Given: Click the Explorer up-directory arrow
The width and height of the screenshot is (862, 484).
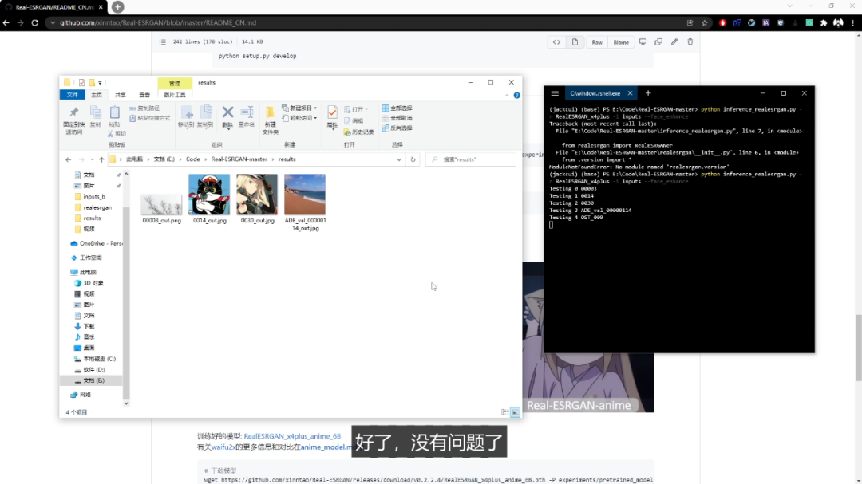Looking at the screenshot, I should (x=101, y=159).
